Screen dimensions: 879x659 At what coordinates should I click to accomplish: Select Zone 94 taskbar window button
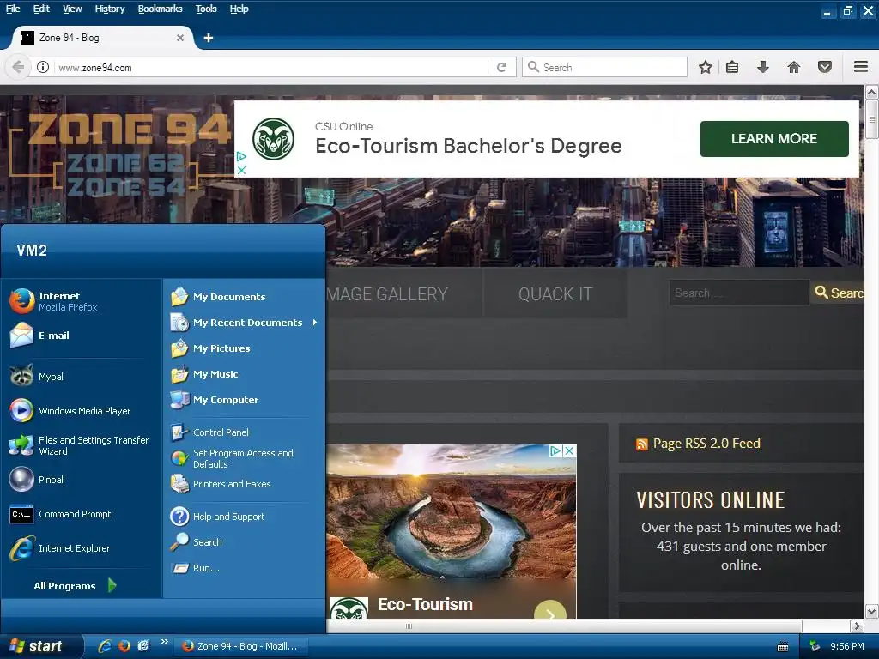click(241, 646)
